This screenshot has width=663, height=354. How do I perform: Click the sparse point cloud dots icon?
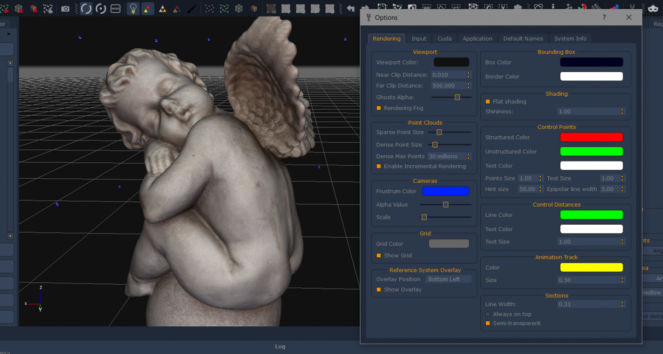tap(209, 9)
